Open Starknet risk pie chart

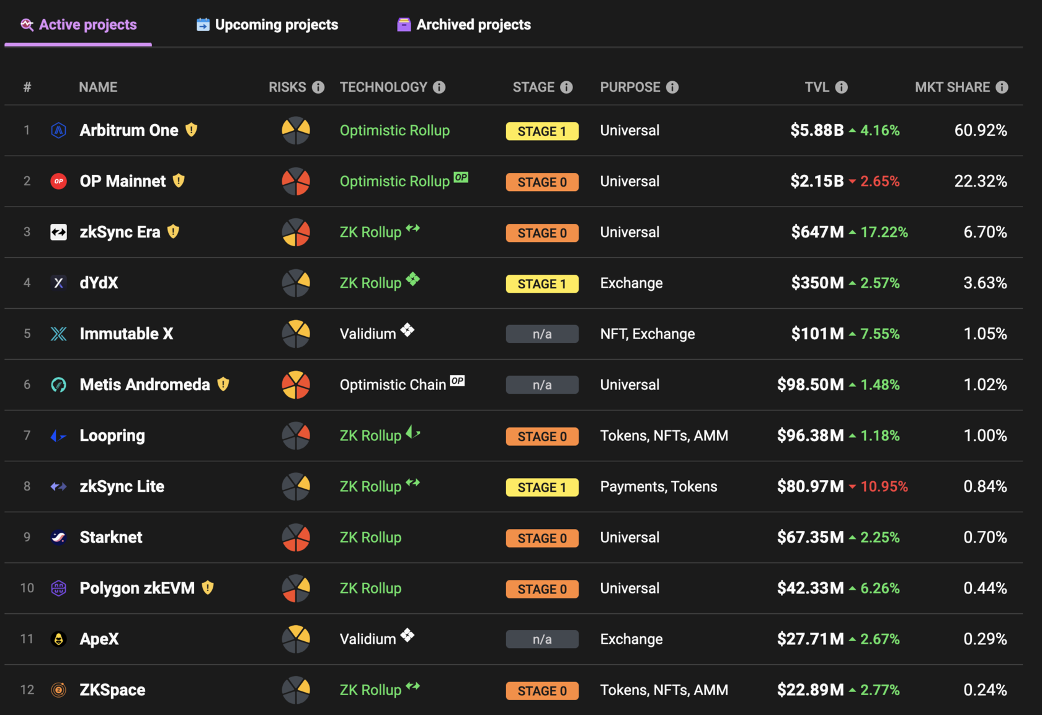click(x=296, y=537)
